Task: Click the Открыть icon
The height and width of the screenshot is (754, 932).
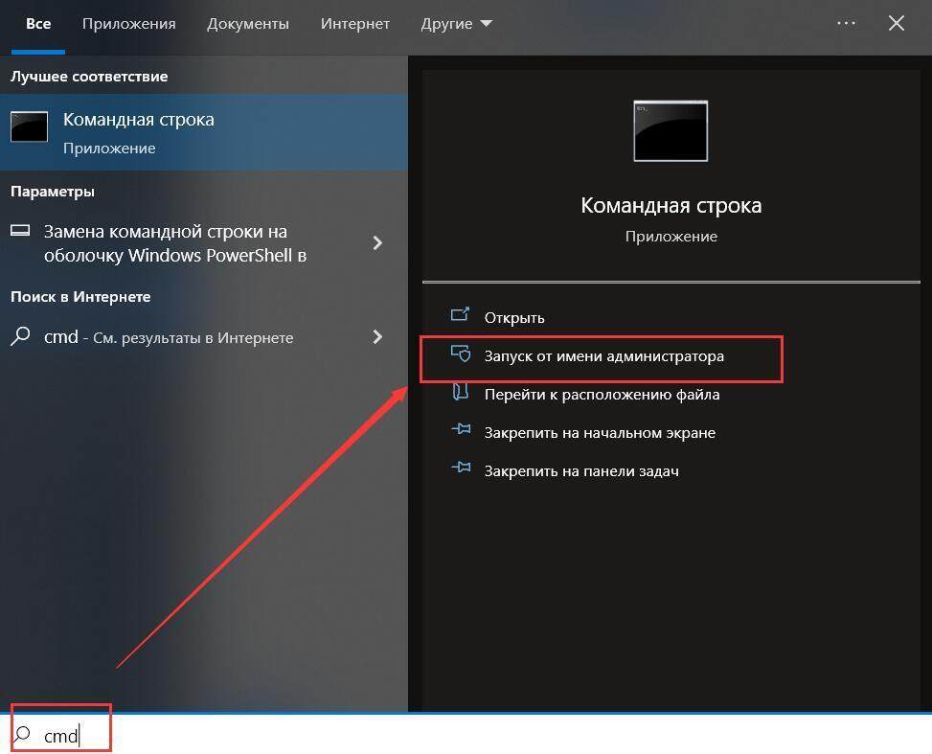Action: (x=460, y=314)
